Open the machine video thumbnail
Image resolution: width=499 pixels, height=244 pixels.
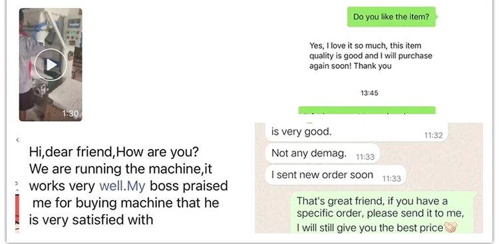click(x=51, y=64)
